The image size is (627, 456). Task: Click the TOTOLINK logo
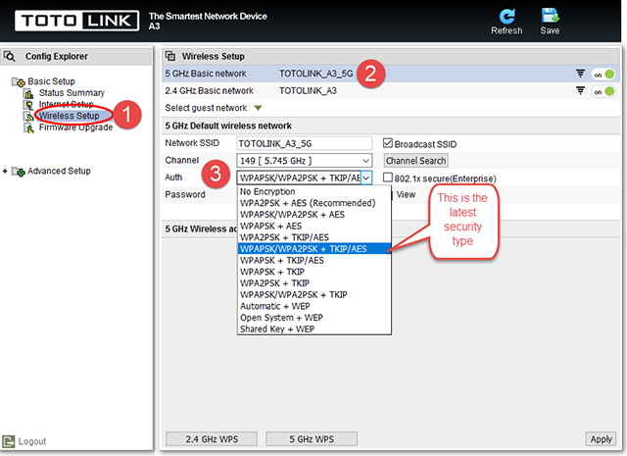pyautogui.click(x=76, y=21)
